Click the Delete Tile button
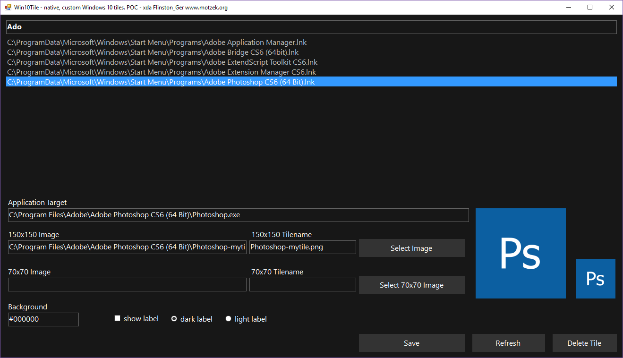623x358 pixels. click(x=584, y=342)
